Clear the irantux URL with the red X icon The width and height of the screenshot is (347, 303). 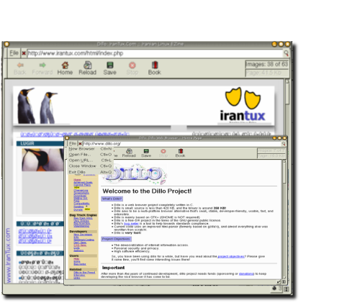[24, 53]
